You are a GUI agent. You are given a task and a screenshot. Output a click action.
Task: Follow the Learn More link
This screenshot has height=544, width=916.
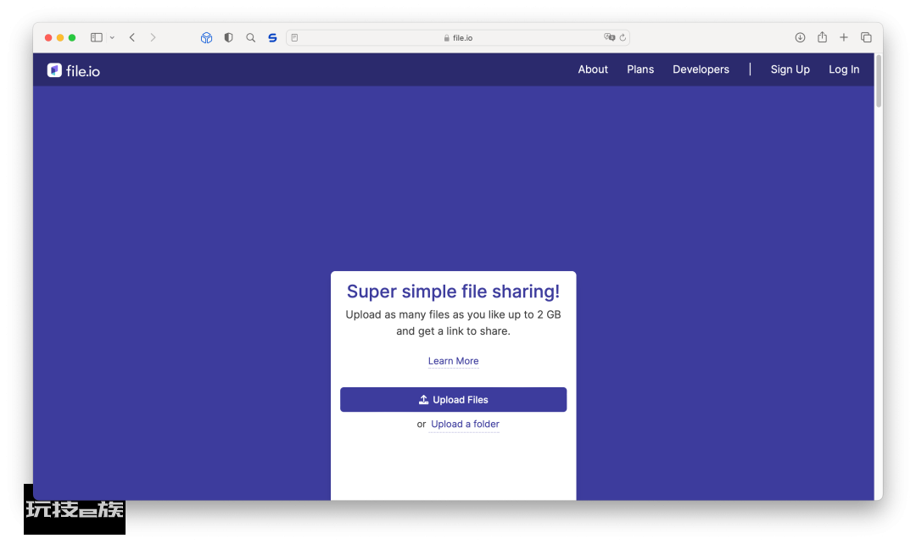pyautogui.click(x=453, y=361)
